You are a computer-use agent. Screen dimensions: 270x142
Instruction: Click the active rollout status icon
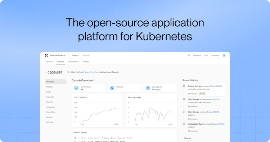184,86
